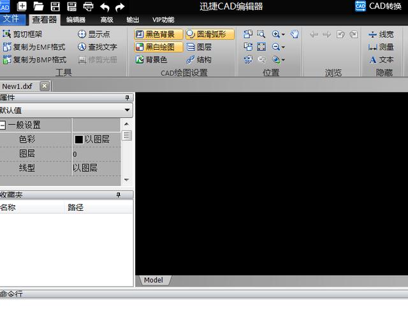The height and width of the screenshot is (309, 408).
Task: Select the Model layout tab
Action: click(x=154, y=280)
